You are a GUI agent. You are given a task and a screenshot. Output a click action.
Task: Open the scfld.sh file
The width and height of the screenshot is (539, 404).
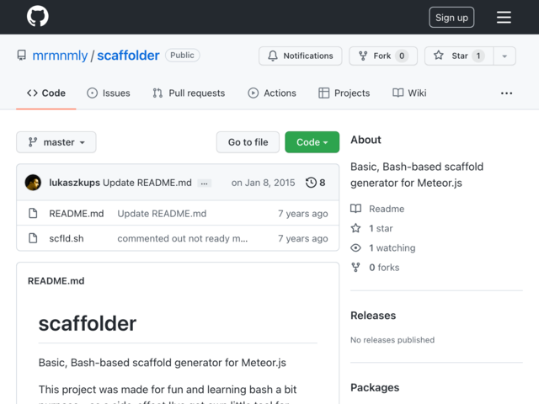(67, 238)
